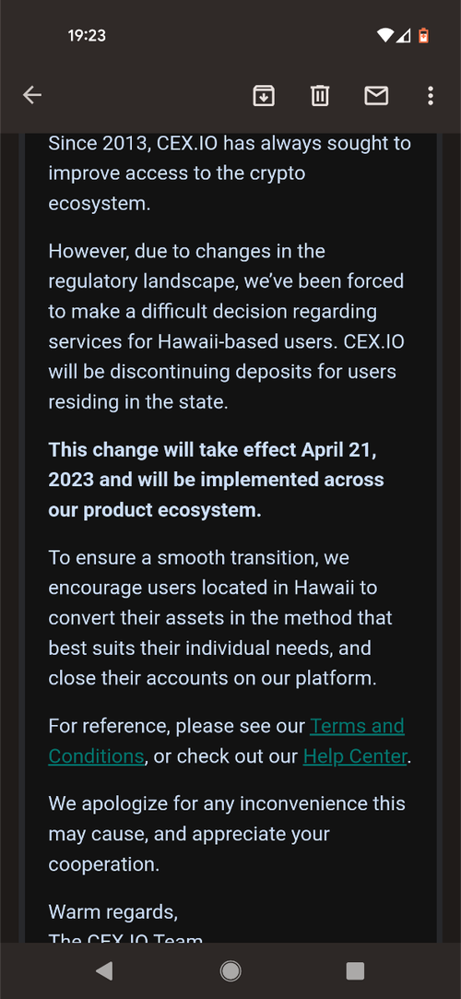This screenshot has height=999, width=461.
Task: Tap the Android home circle button
Action: [230, 970]
